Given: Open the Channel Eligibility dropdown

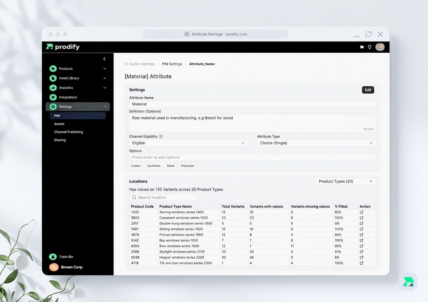Looking at the screenshot, I should pos(188,143).
